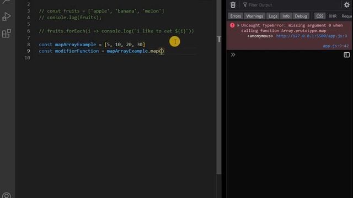Screen dimensions: 353x198
Task: Toggle the Errors filter
Action: (236, 16)
